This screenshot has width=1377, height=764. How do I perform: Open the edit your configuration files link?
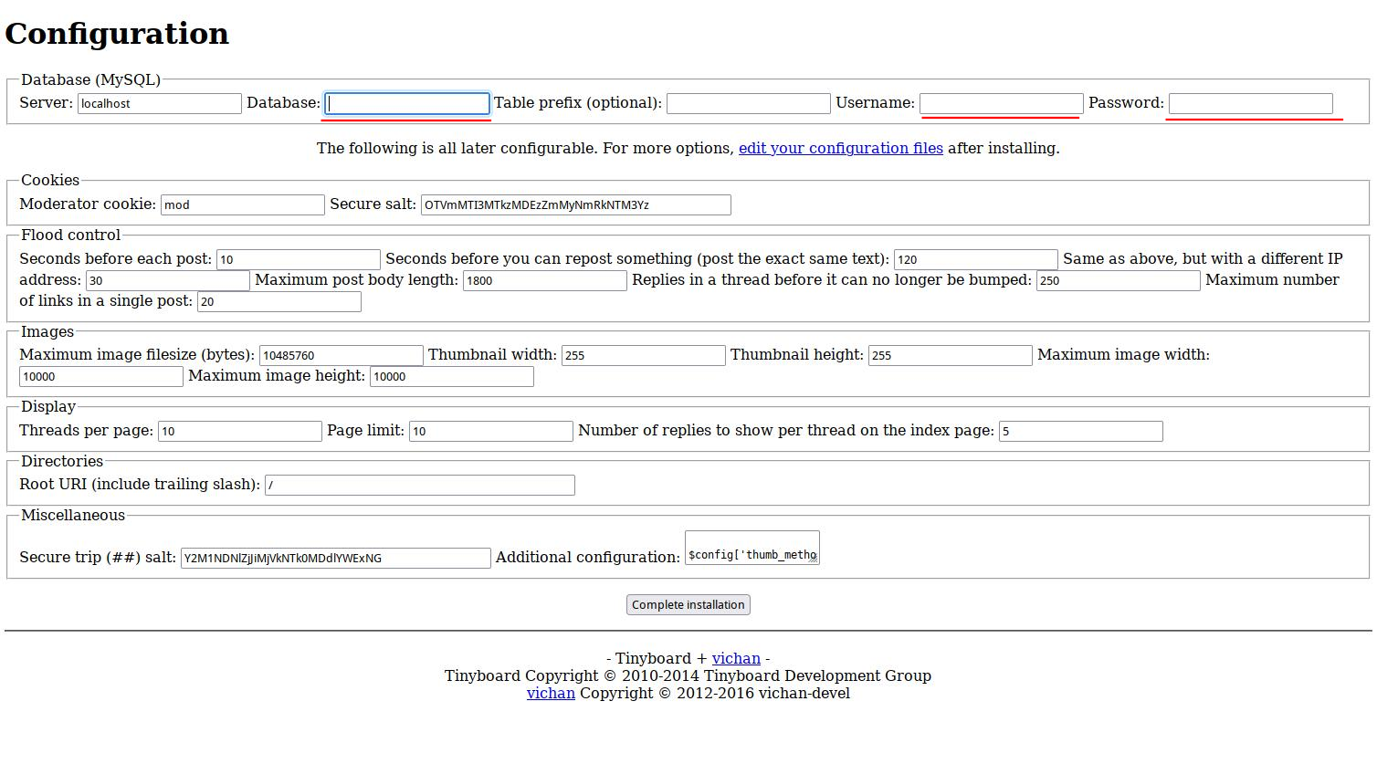pyautogui.click(x=841, y=148)
